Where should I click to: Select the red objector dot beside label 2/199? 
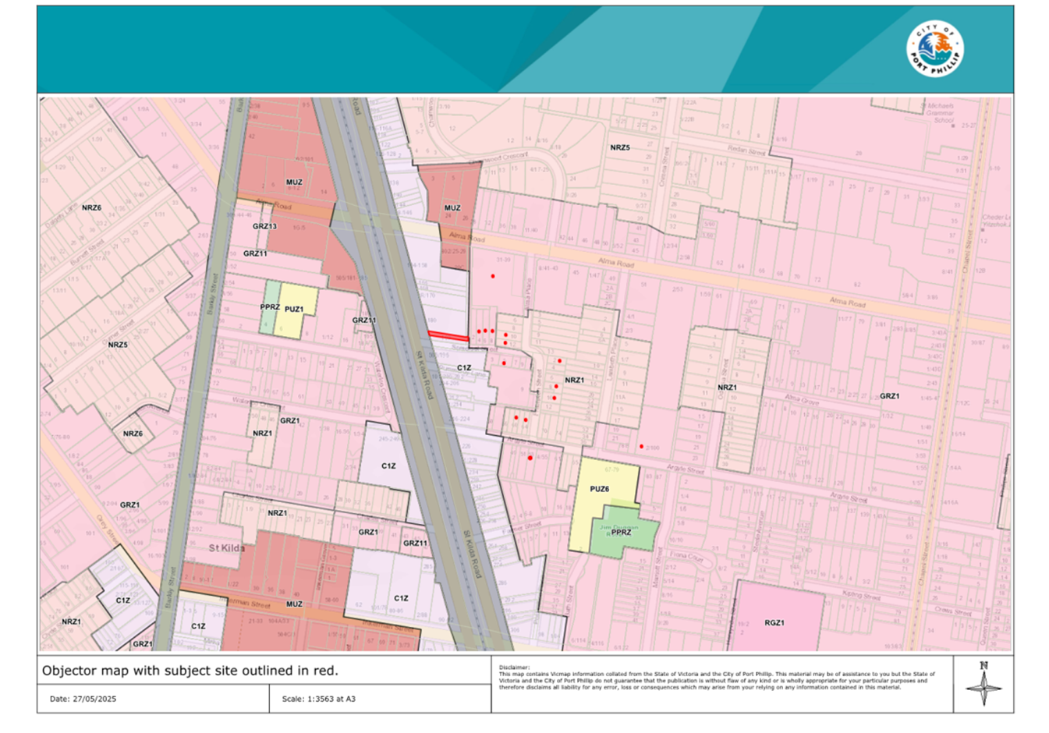pyautogui.click(x=641, y=447)
